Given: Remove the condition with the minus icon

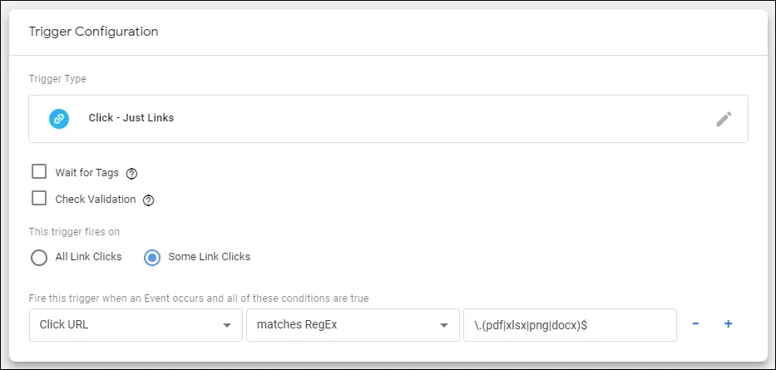Looking at the screenshot, I should tap(695, 324).
